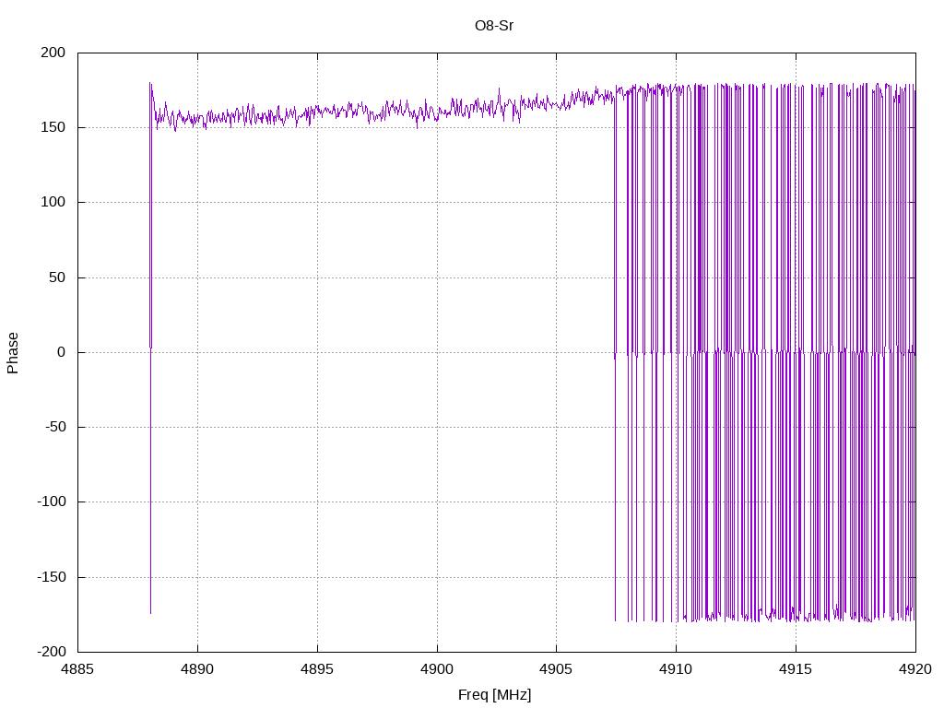Click the y-axis tick label -100

pyautogui.click(x=52, y=501)
